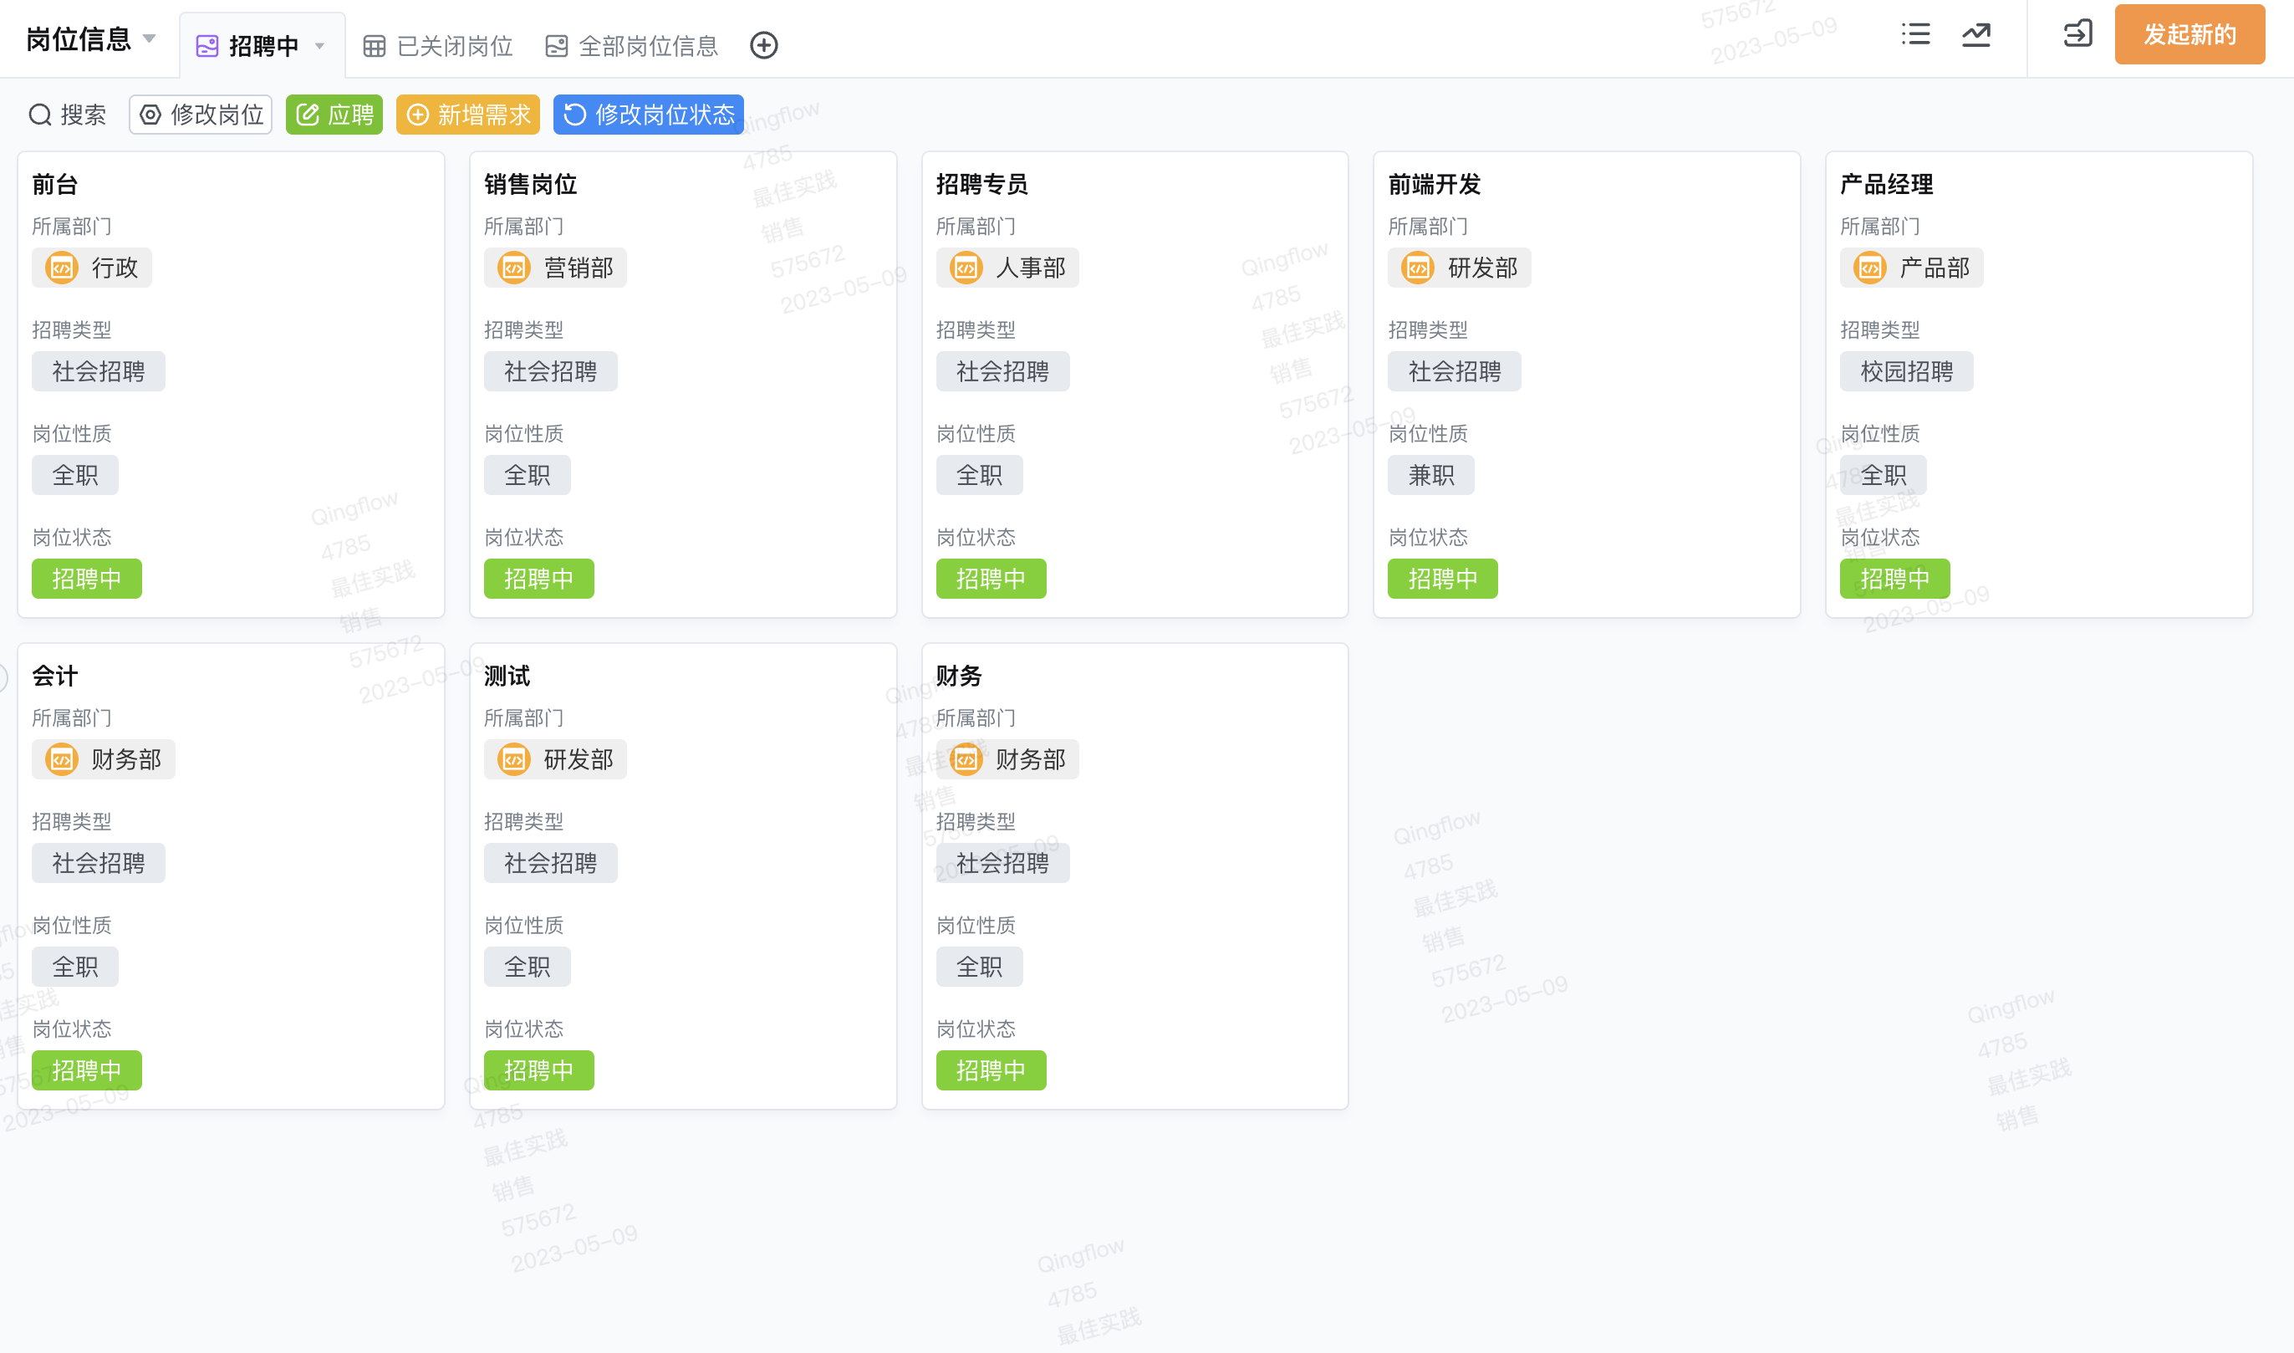Image resolution: width=2294 pixels, height=1353 pixels.
Task: Click 社会招聘 tag in 销售岗位 card
Action: pos(550,372)
